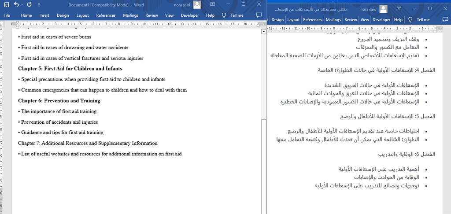The height and width of the screenshot is (214, 451).
Task: Open the Insert tab in left window
Action: [44, 15]
